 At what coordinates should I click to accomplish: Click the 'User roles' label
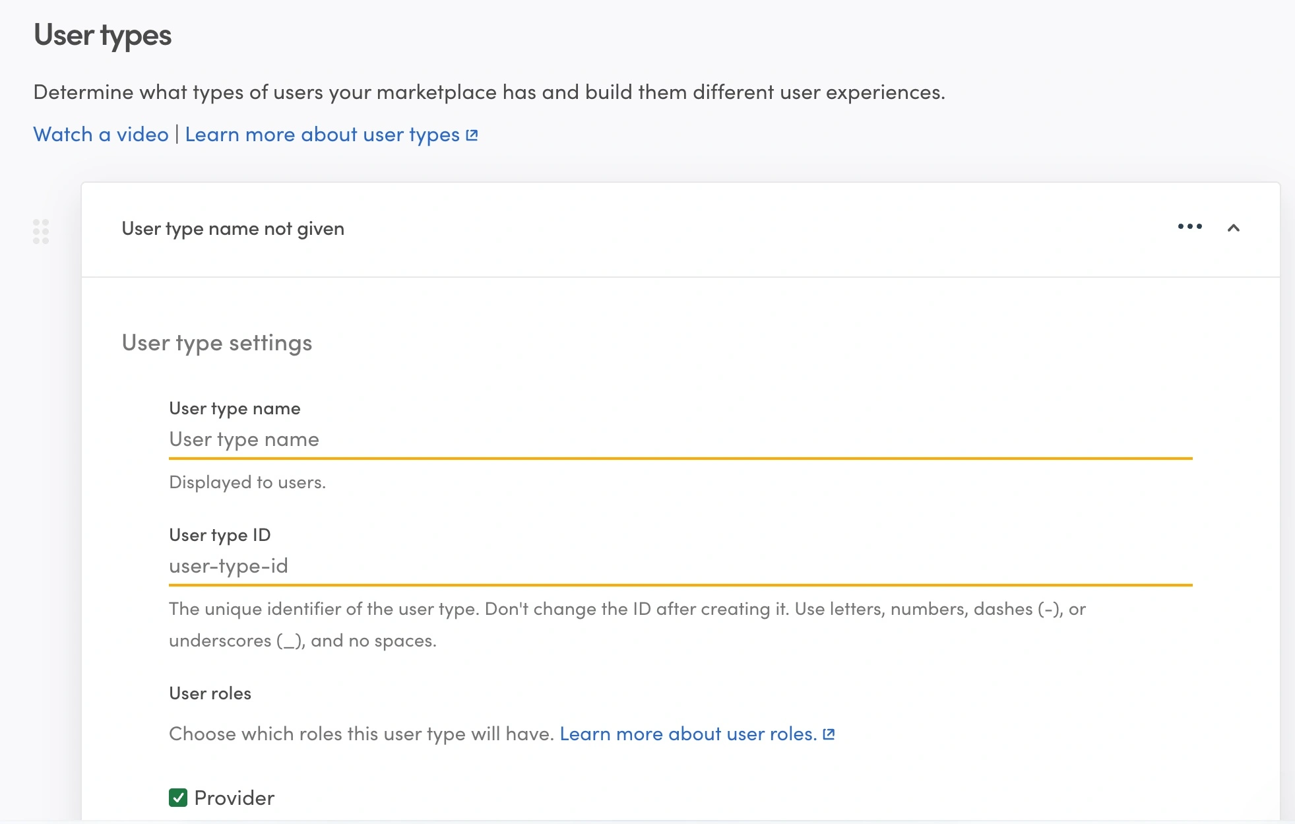210,693
